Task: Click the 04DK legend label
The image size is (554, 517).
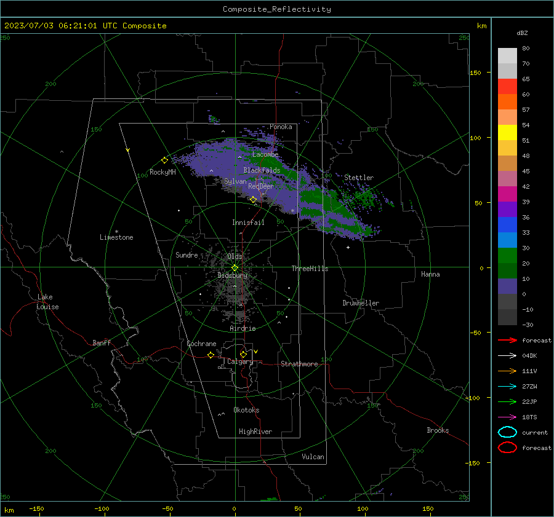Action: tap(529, 356)
